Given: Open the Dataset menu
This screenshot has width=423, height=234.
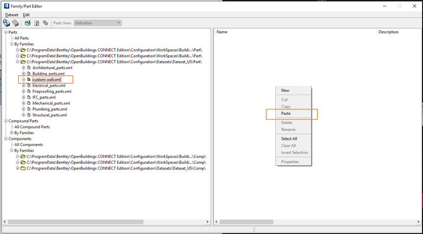Looking at the screenshot, I should [12, 15].
